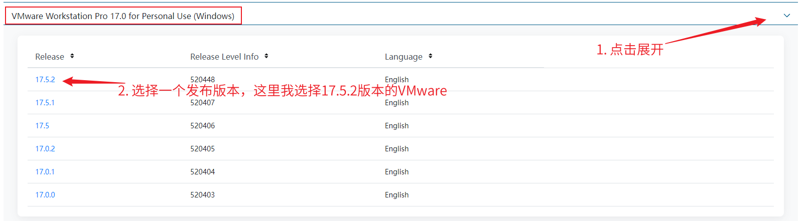Viewport: 809px width, 221px height.
Task: Click the Release column header text
Action: pyautogui.click(x=50, y=57)
